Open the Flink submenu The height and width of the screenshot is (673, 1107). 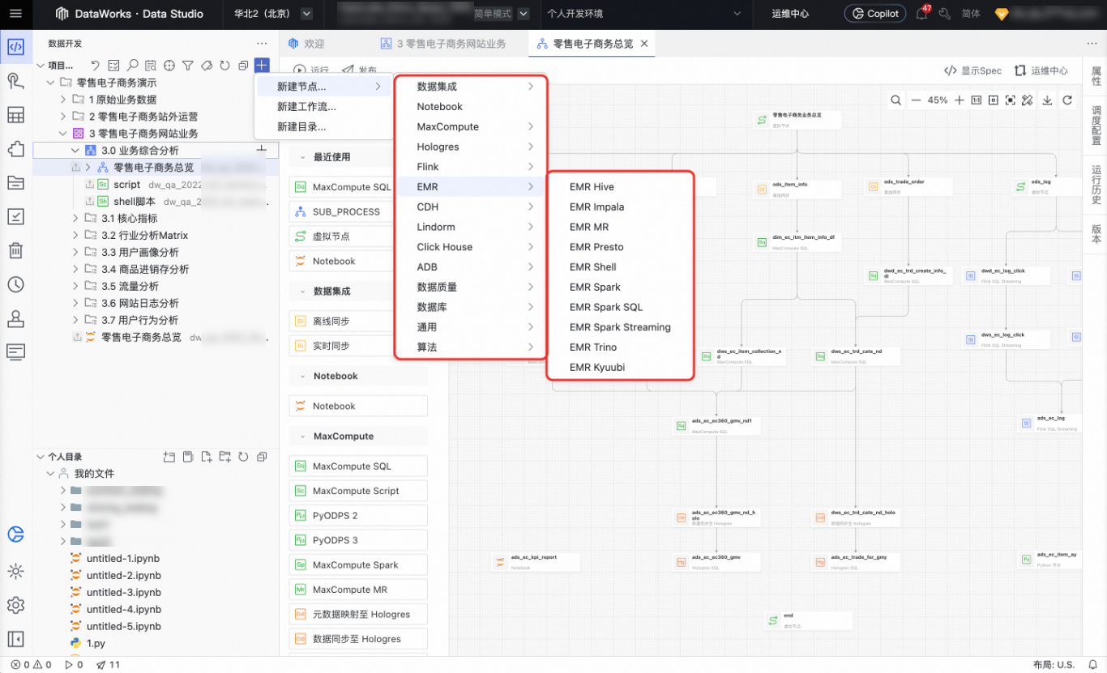click(x=471, y=167)
